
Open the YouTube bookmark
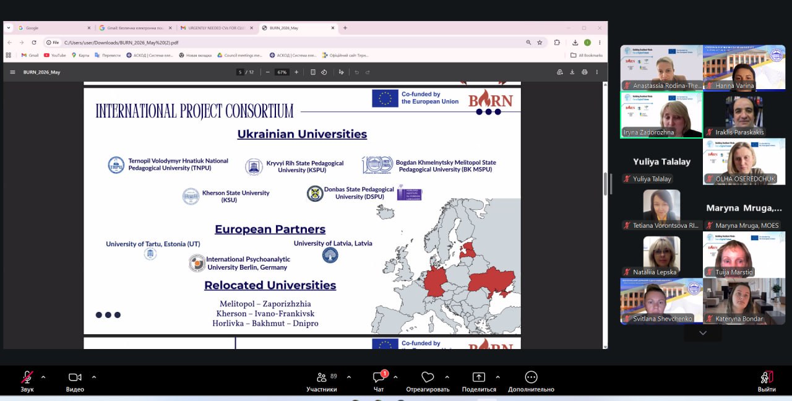[55, 55]
